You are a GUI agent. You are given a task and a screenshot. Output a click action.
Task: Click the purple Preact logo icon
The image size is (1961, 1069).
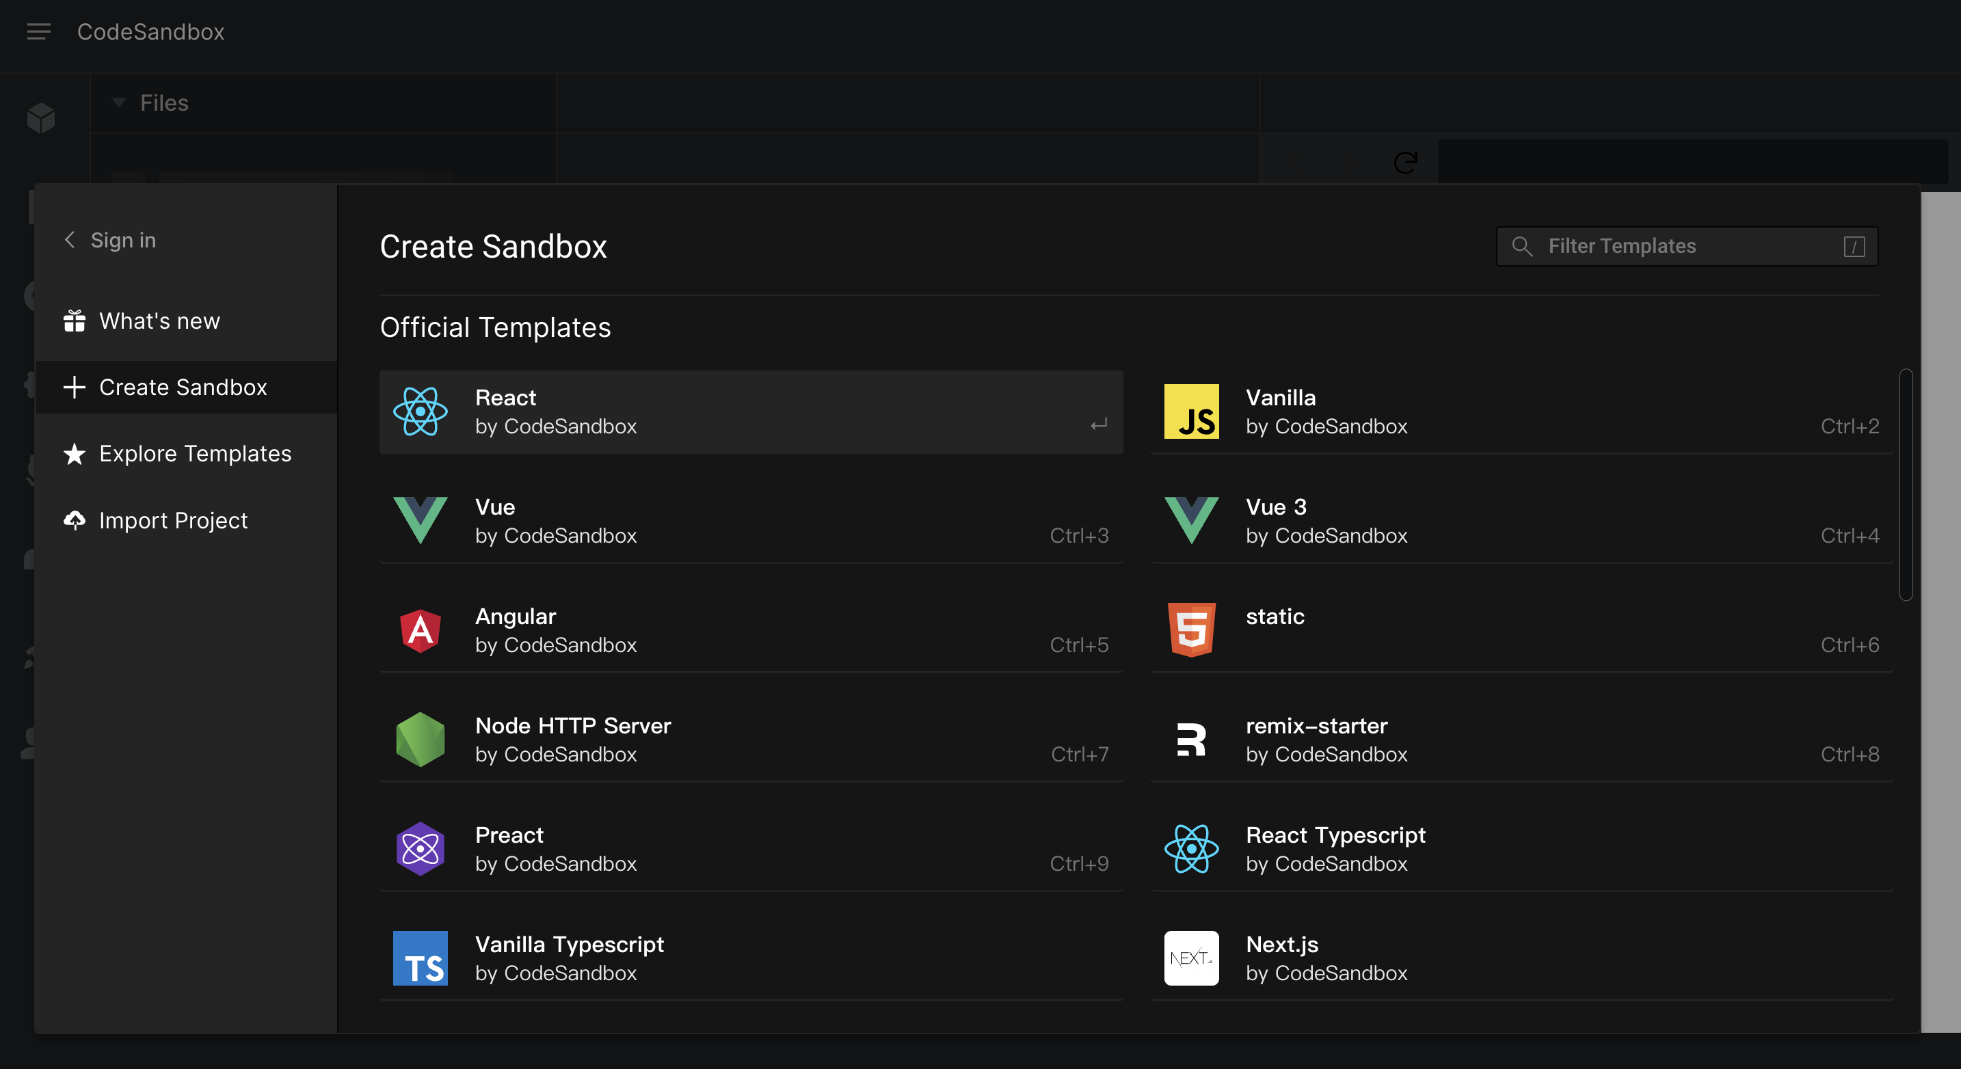pyautogui.click(x=421, y=849)
